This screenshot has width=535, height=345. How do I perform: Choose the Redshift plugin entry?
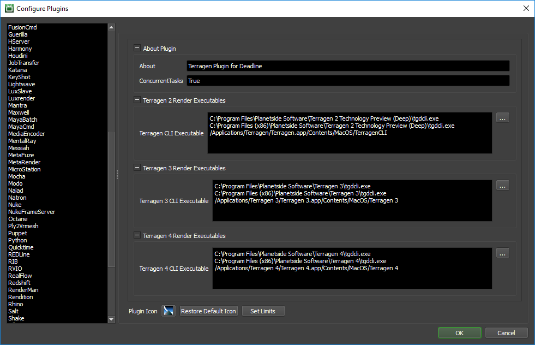coord(19,283)
